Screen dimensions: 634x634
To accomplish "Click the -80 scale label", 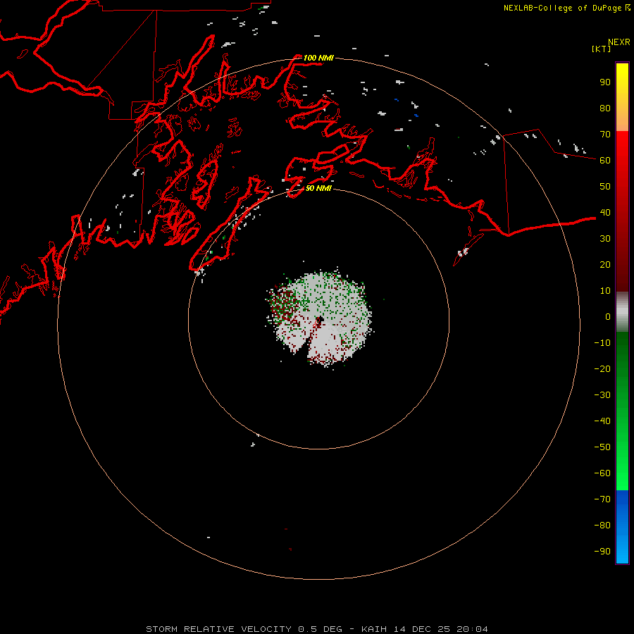I will [602, 526].
